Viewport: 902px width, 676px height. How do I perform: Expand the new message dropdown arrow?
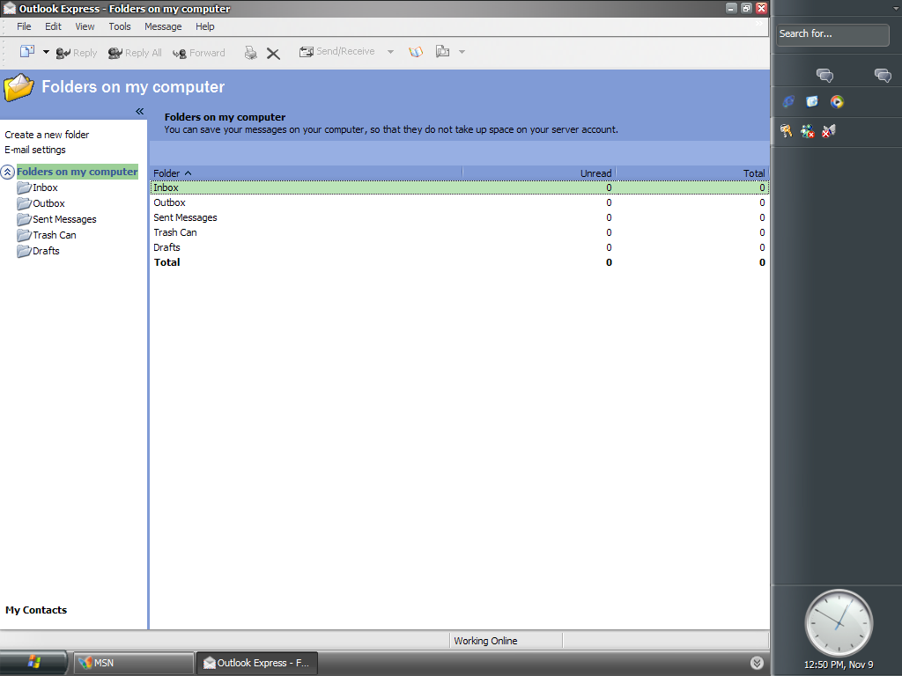(46, 52)
